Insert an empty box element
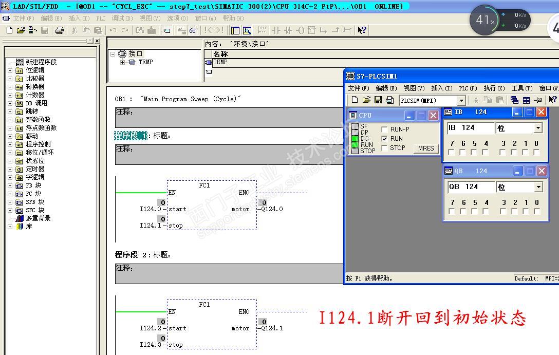 coord(311,30)
